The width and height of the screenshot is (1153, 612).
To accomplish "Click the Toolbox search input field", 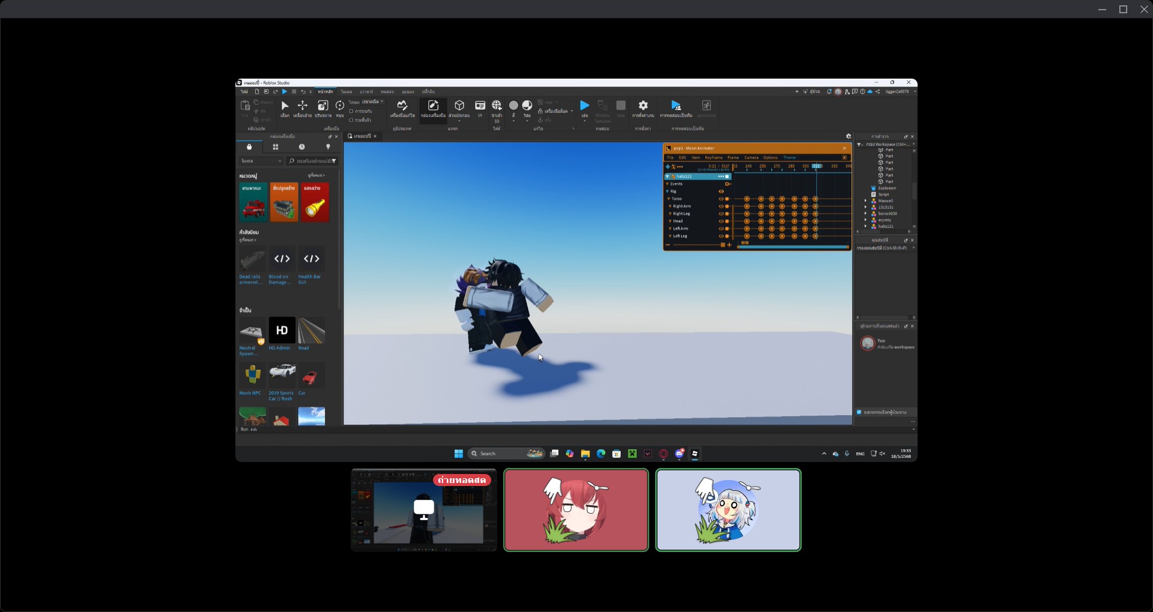I will 312,161.
